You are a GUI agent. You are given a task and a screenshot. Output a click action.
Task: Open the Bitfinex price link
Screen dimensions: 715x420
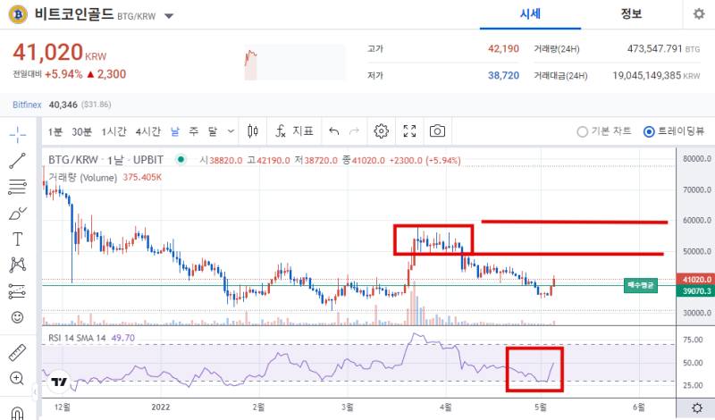27,105
